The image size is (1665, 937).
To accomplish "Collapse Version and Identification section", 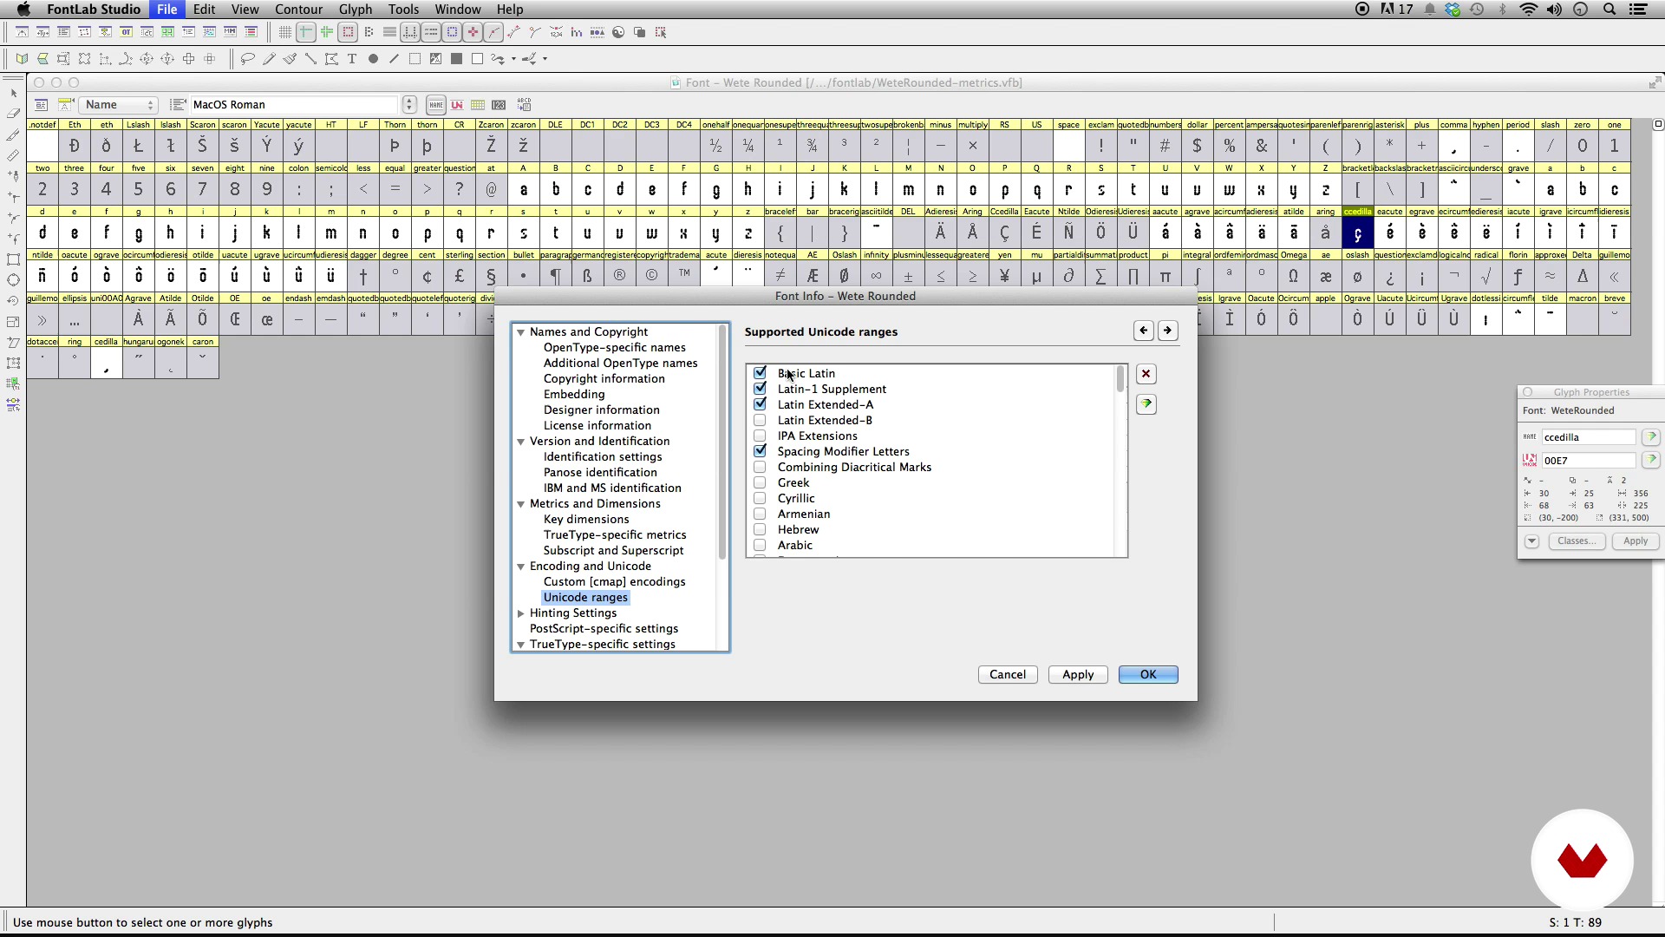I will pos(521,442).
